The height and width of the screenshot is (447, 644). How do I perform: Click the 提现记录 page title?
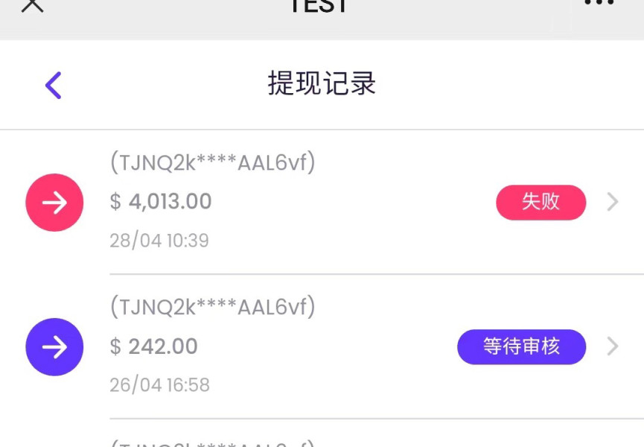pyautogui.click(x=322, y=83)
